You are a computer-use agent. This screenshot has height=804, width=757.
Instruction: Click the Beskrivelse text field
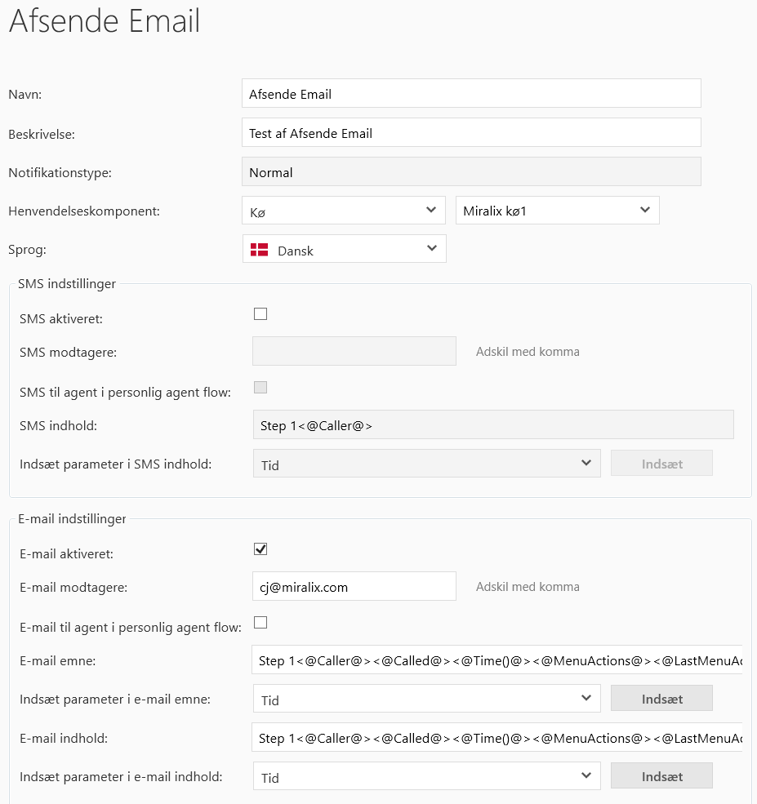pos(471,132)
